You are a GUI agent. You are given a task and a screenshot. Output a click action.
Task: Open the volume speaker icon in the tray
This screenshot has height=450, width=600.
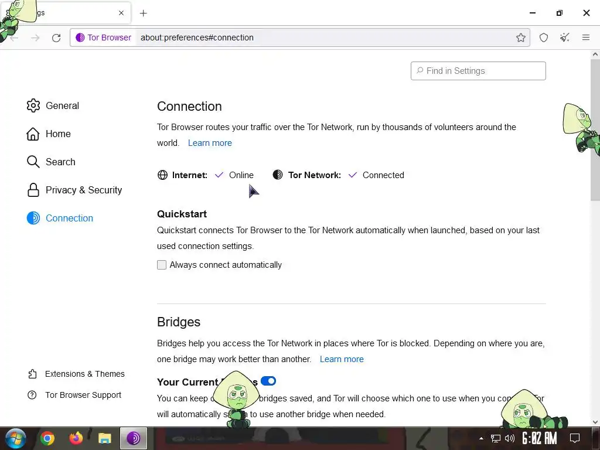pyautogui.click(x=510, y=438)
